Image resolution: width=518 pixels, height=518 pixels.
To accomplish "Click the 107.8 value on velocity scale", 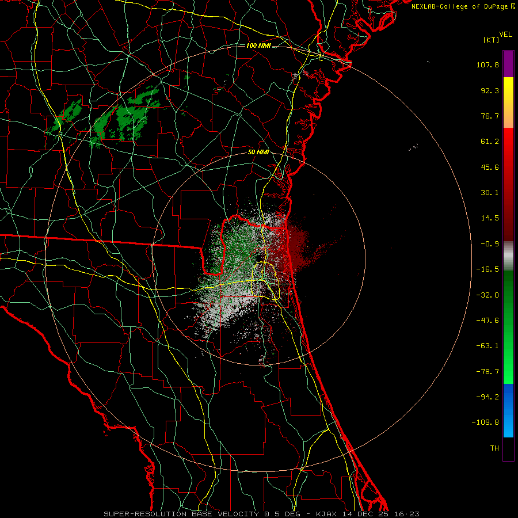I will (487, 64).
